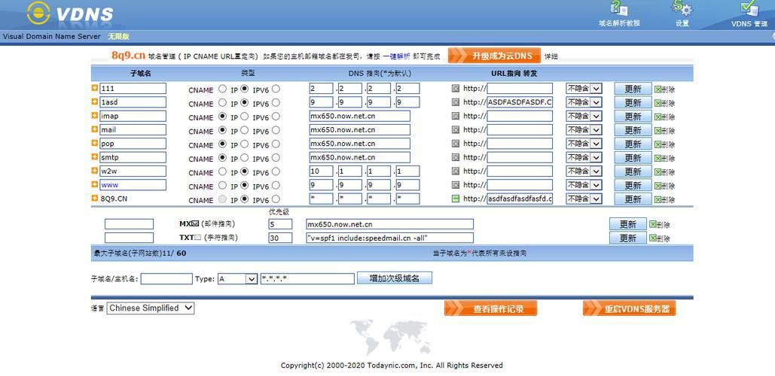Image resolution: width=775 pixels, height=376 pixels.
Task: Expand the plus icon beside www
Action: click(95, 184)
